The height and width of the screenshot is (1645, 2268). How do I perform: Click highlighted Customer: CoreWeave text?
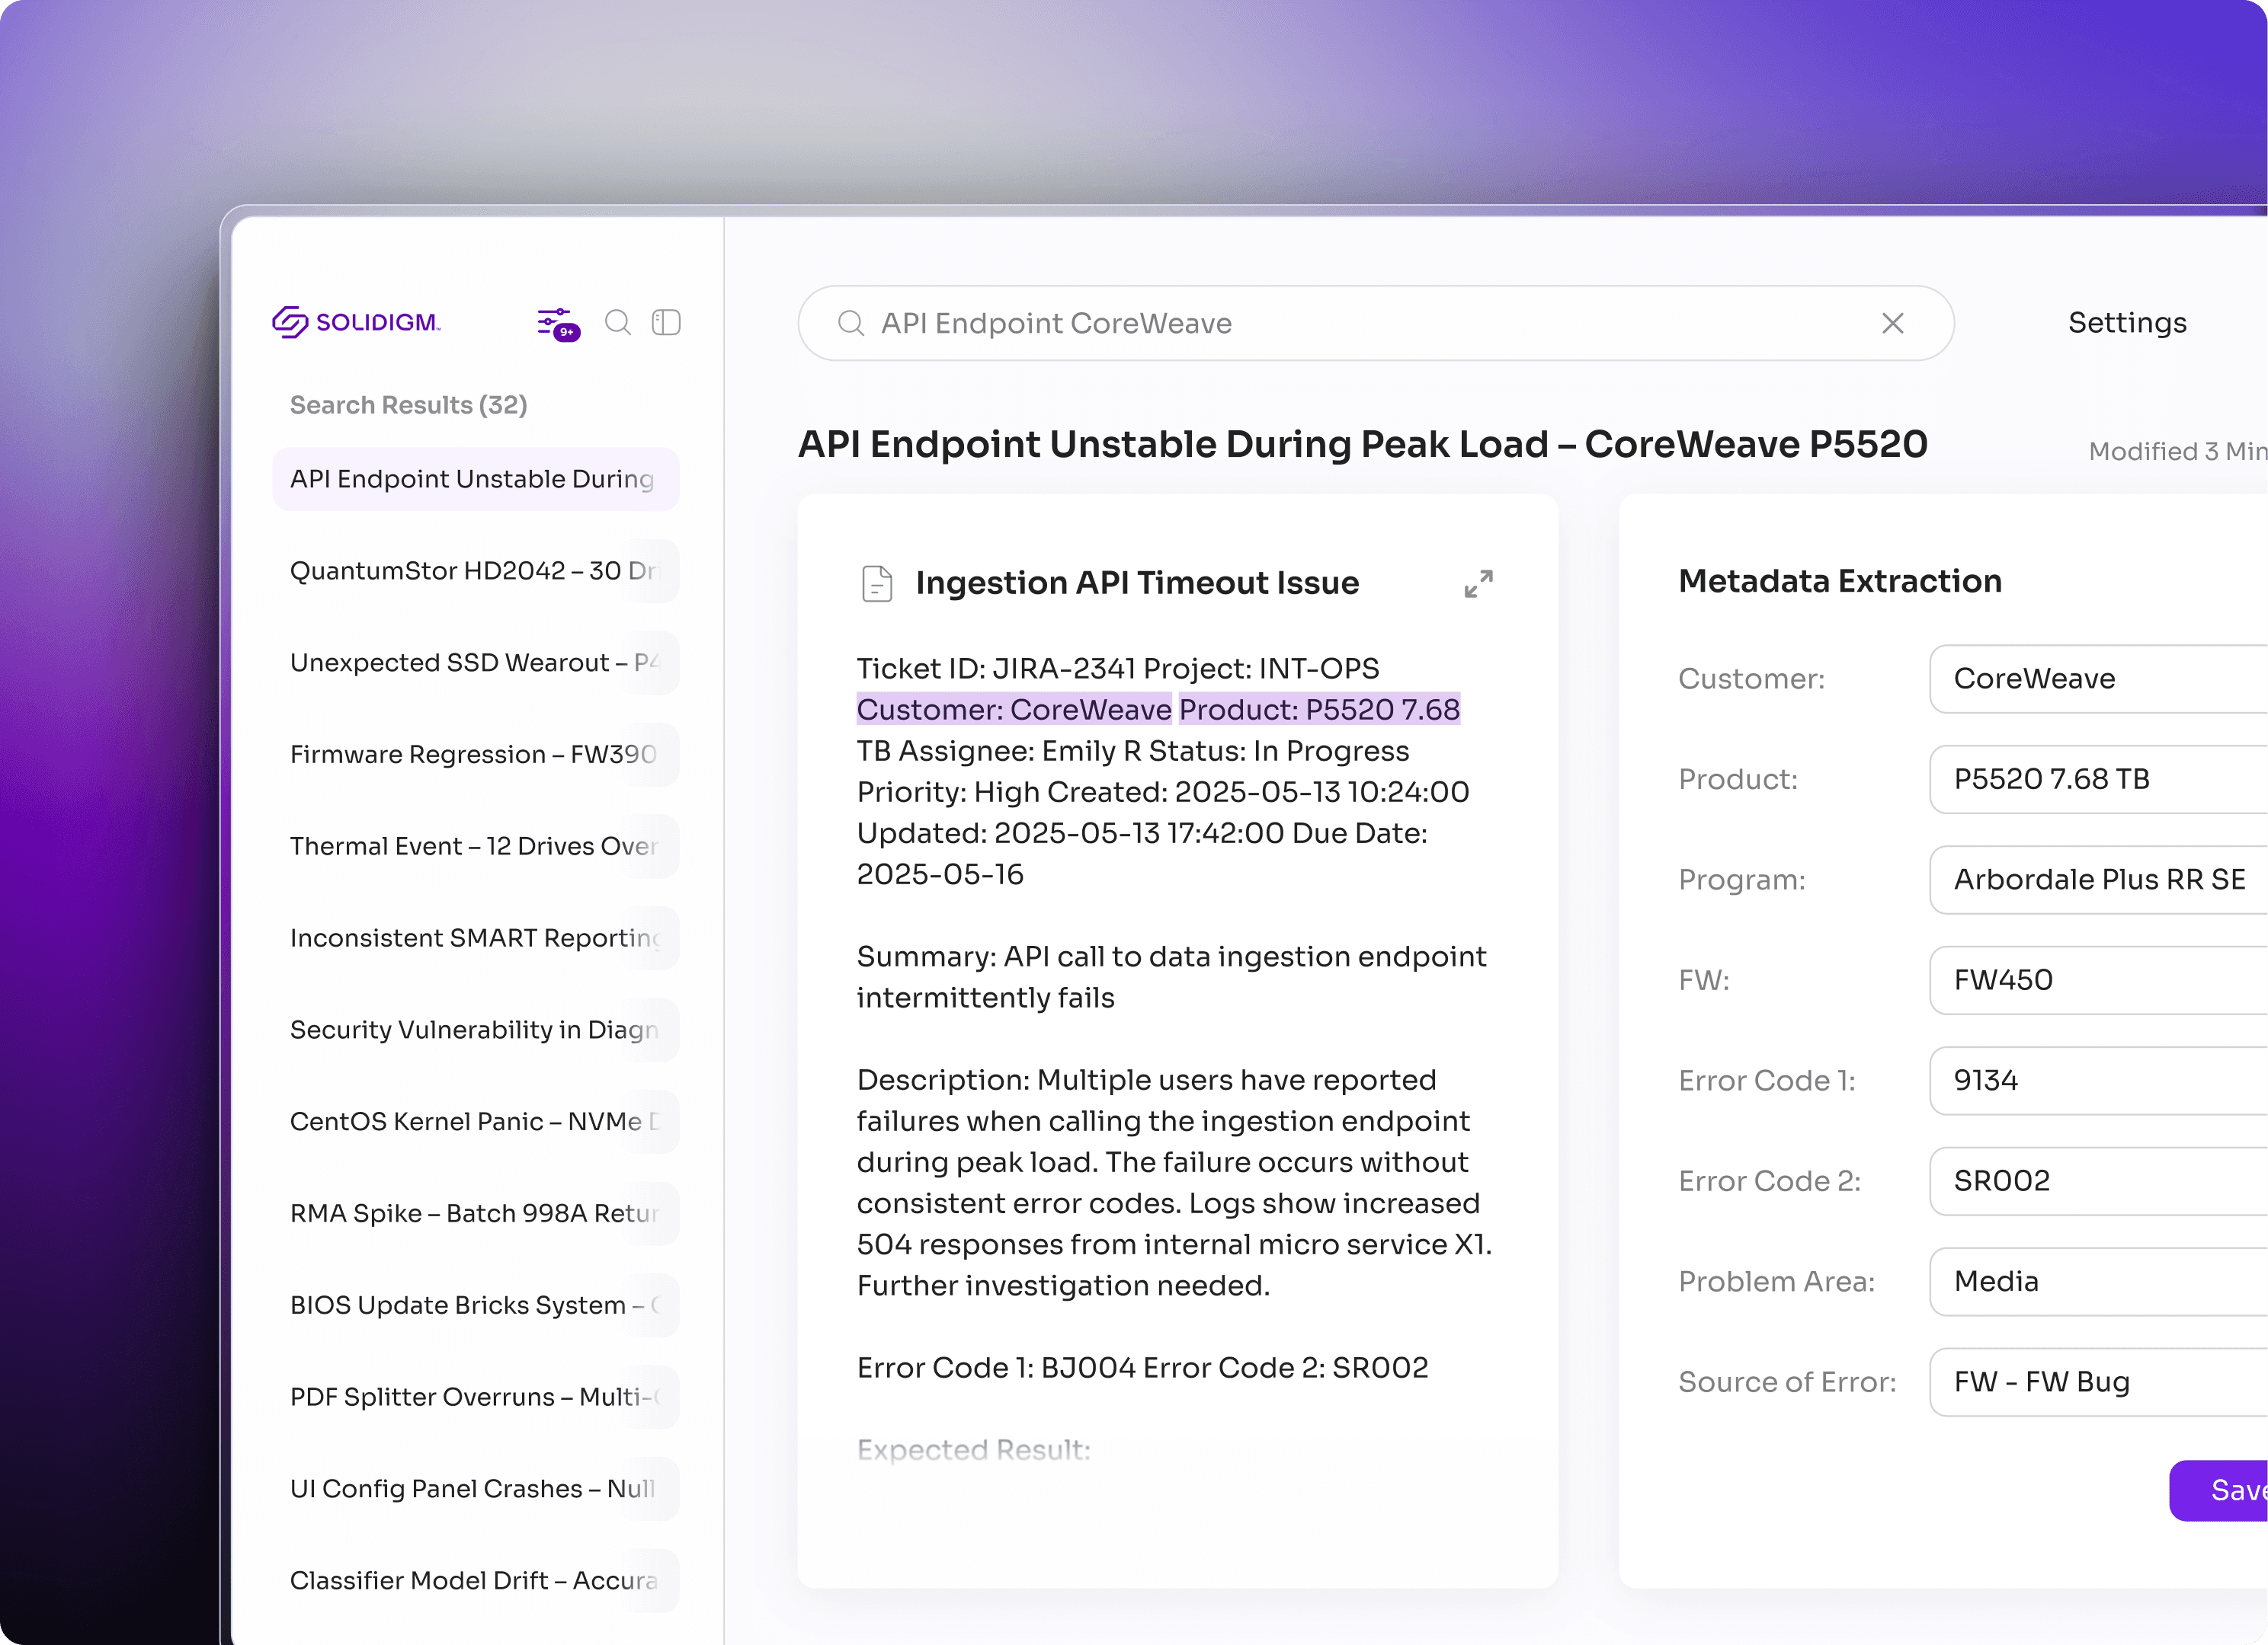coord(1014,710)
